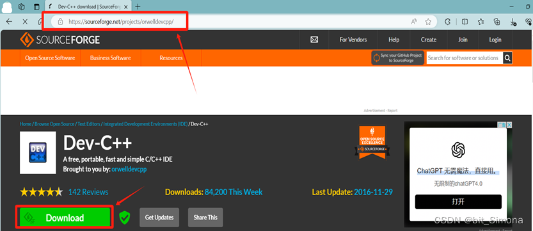Image resolution: width=533 pixels, height=231 pixels.
Task: Open the Create menu item
Action: 429,40
